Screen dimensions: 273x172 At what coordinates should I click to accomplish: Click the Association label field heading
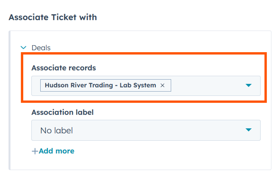(62, 112)
